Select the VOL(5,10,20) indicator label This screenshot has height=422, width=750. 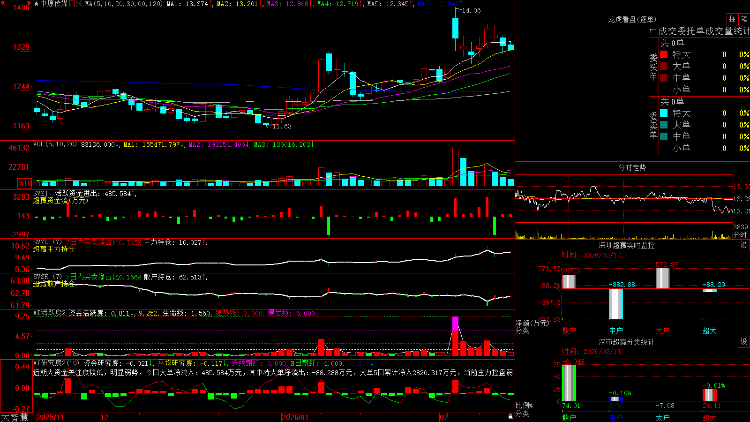55,144
